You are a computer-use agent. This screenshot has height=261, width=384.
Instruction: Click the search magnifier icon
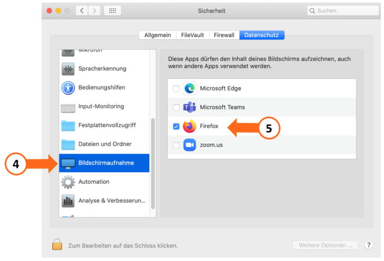click(312, 11)
